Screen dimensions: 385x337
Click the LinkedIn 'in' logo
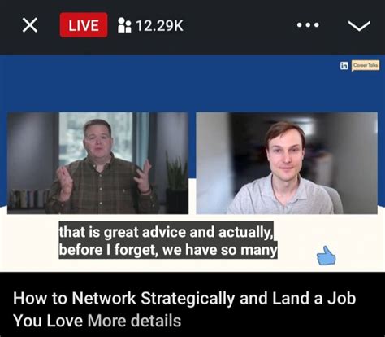point(344,65)
